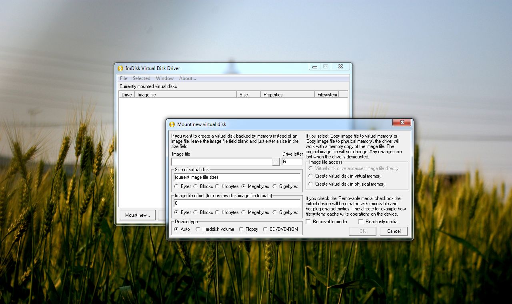Image resolution: width=512 pixels, height=304 pixels.
Task: Select Create virtual disk in physical memory
Action: click(x=347, y=184)
